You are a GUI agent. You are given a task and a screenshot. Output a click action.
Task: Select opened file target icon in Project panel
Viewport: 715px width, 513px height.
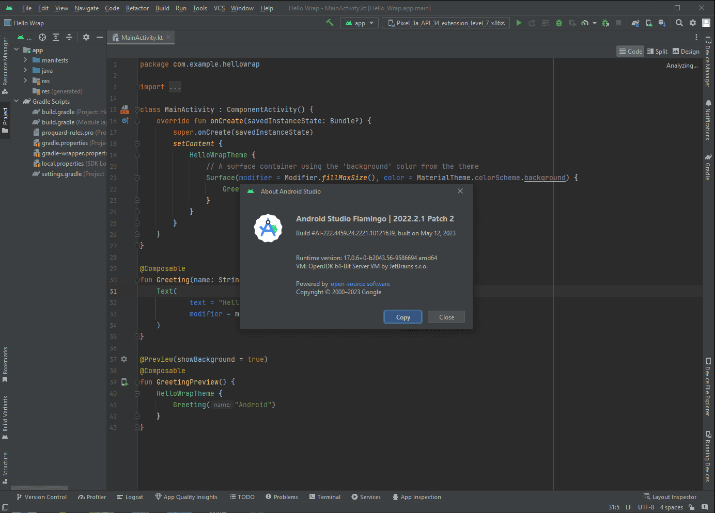pos(42,37)
